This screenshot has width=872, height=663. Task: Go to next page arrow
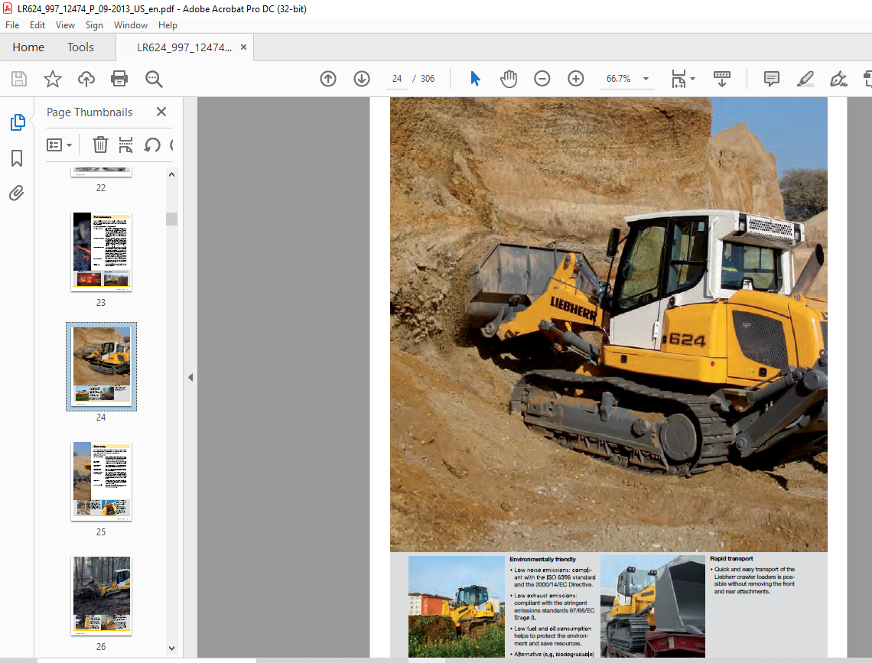pyautogui.click(x=362, y=79)
